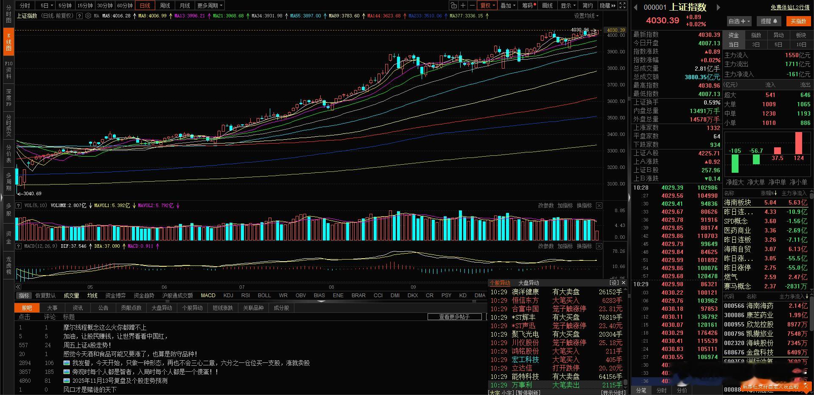Select the 画线 drawing tool
Screen dimensions: 814x395
click(x=547, y=5)
